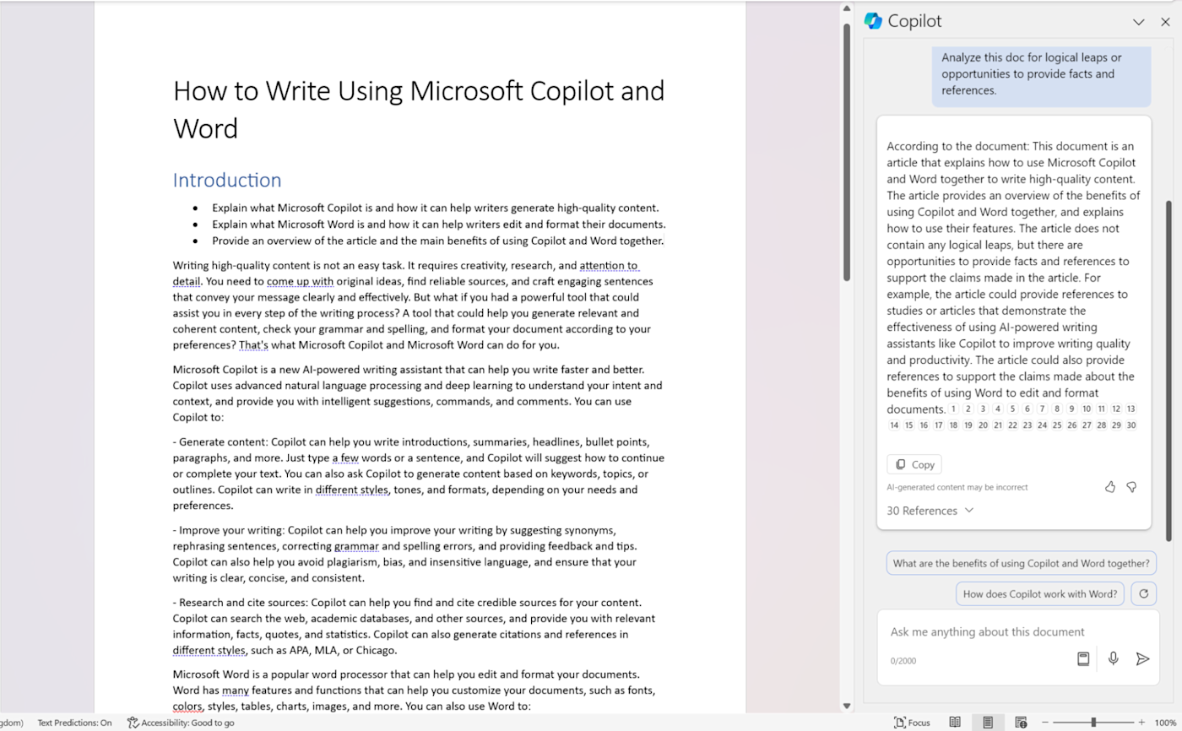Viewport: 1182px width, 731px height.
Task: Refresh the suggested Copilot prompts
Action: click(1143, 593)
